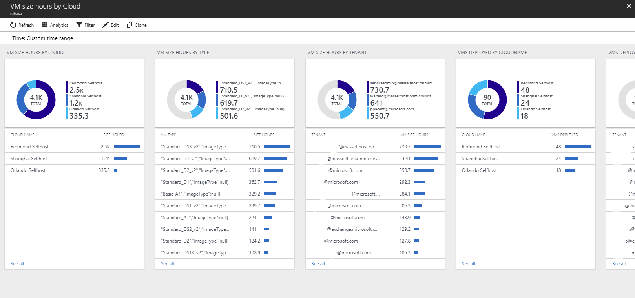Click See all under VMs Deployed by Cloudname
Viewport: 635px width, 298px height.
(x=470, y=264)
